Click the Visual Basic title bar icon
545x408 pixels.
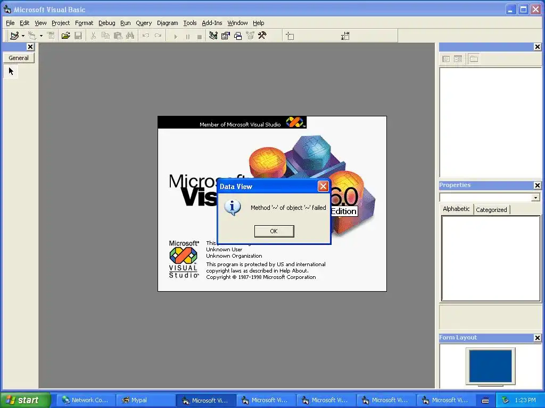click(7, 10)
